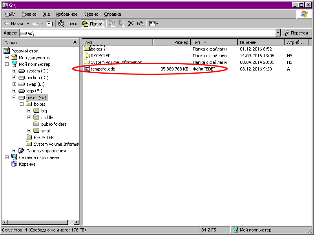Image resolution: width=314 pixels, height=235 pixels.
Task: Click the Undo toolbar icon
Action: point(140,23)
